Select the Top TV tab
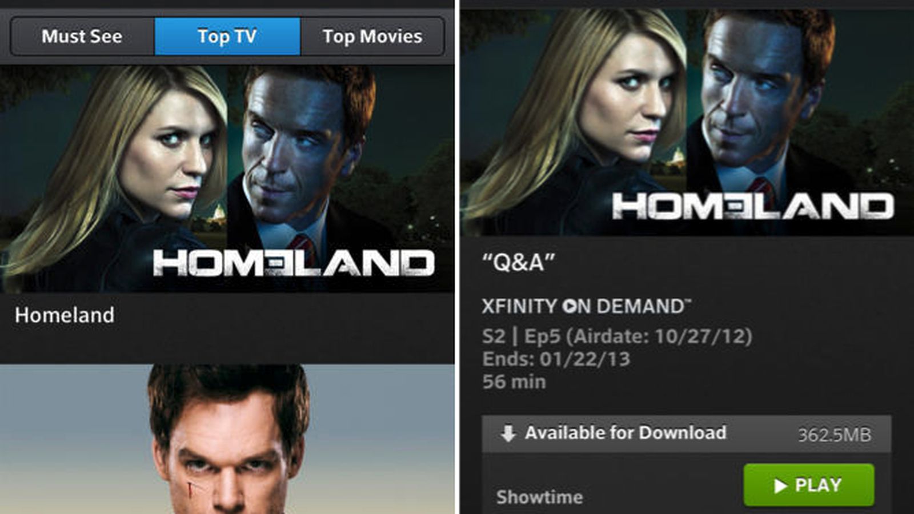The height and width of the screenshot is (514, 914). (x=227, y=37)
